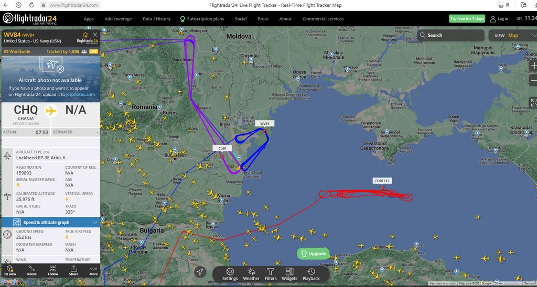Click the Follow button in panel toolbar
537x287 pixels.
[53, 270]
